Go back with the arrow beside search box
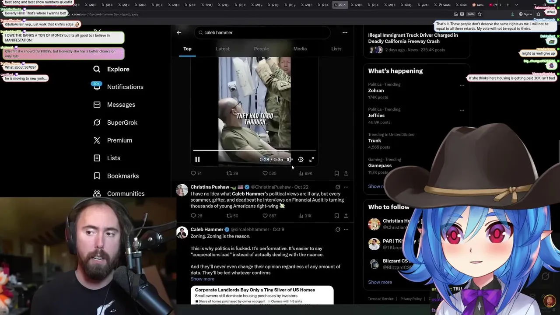The width and height of the screenshot is (560, 315). [179, 32]
